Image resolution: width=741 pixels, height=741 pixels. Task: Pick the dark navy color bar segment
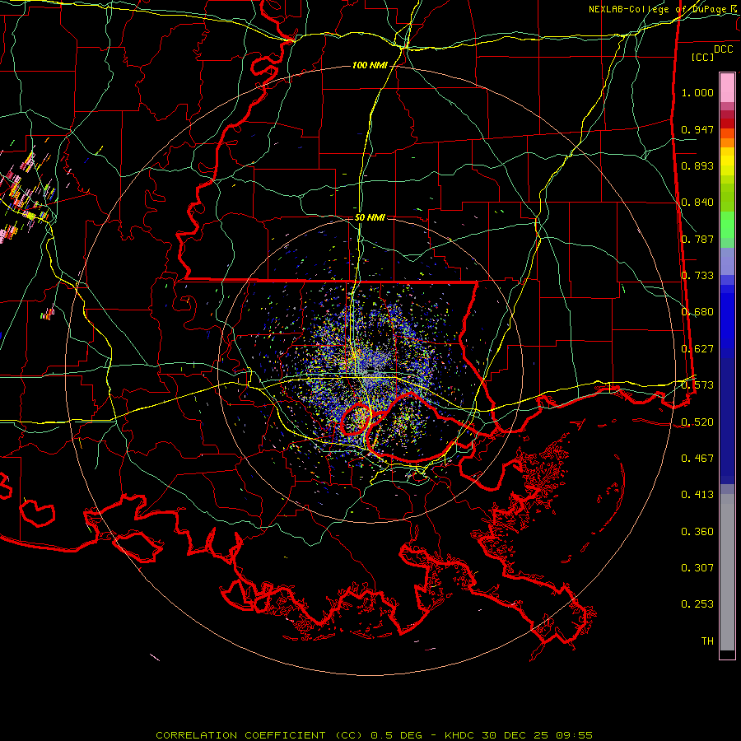pos(727,421)
